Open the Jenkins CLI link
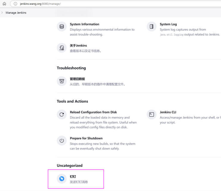This screenshot has width=221, height=191. click(x=168, y=112)
